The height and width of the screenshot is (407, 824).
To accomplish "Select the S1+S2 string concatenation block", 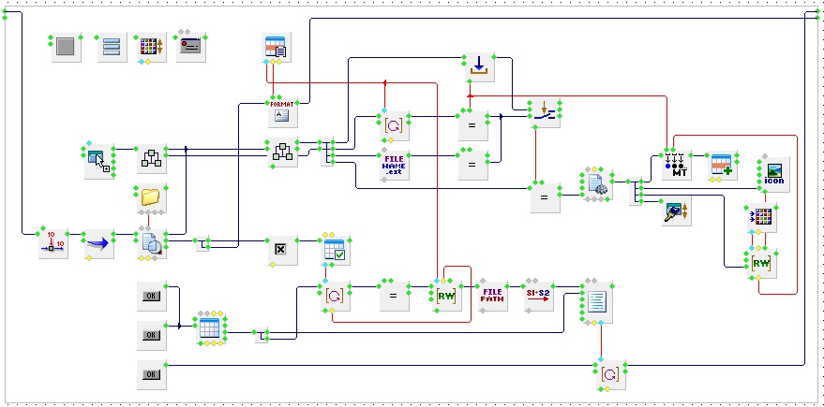I will pyautogui.click(x=537, y=297).
